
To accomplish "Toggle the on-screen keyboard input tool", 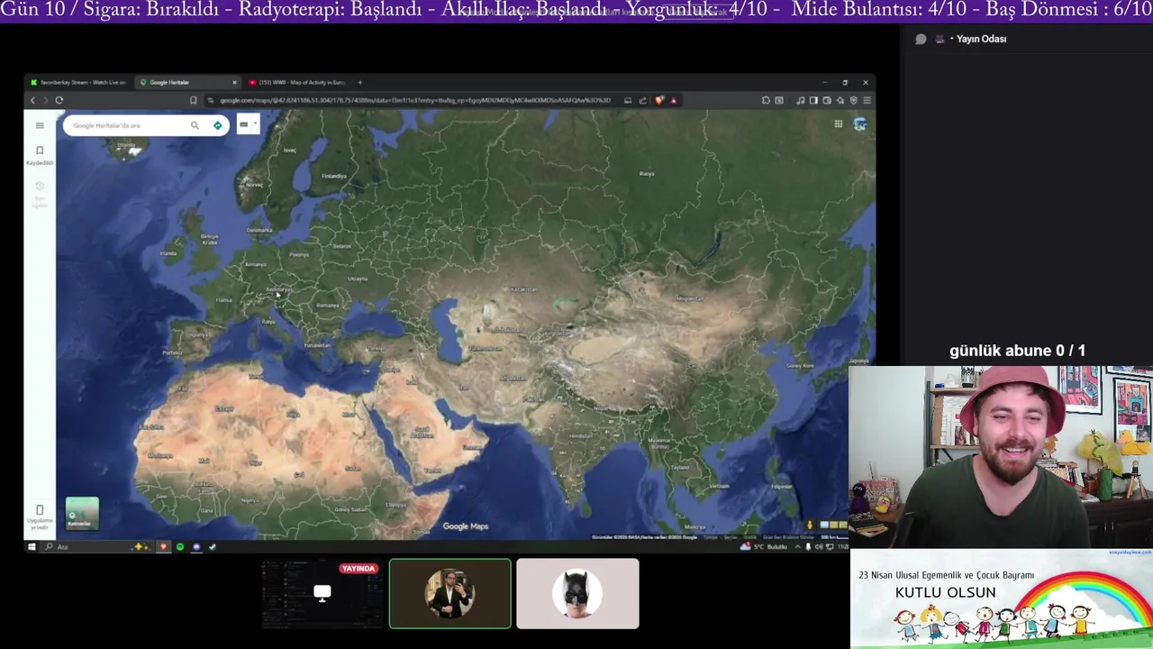I will coord(244,124).
